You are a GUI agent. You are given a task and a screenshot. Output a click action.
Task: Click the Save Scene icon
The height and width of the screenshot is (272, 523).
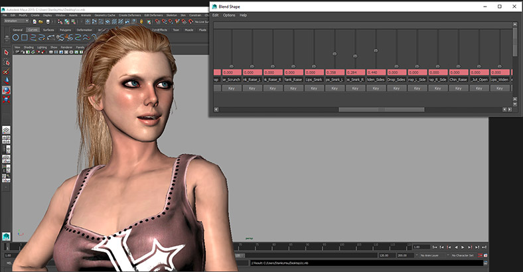(48, 22)
